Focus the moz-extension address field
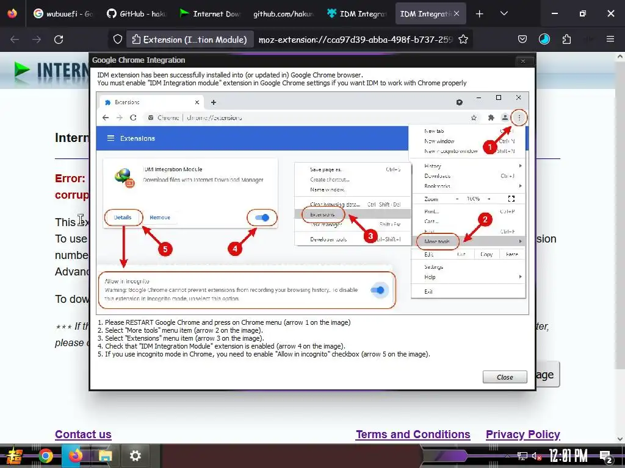The height and width of the screenshot is (468, 625). (356, 40)
